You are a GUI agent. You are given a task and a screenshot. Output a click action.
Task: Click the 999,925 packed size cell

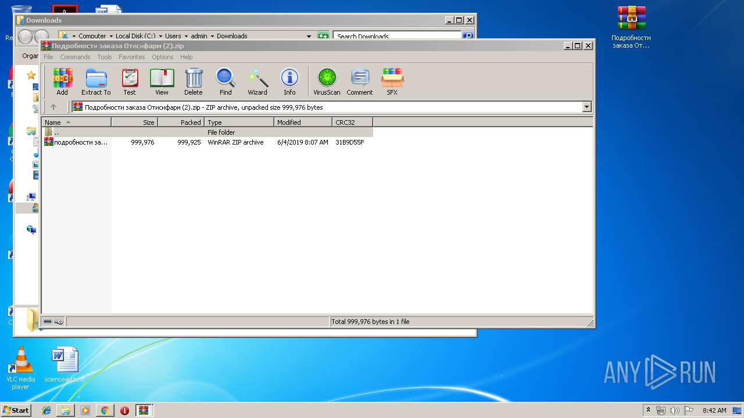[189, 142]
